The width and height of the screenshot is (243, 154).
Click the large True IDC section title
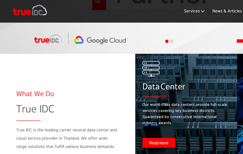[x=35, y=109]
